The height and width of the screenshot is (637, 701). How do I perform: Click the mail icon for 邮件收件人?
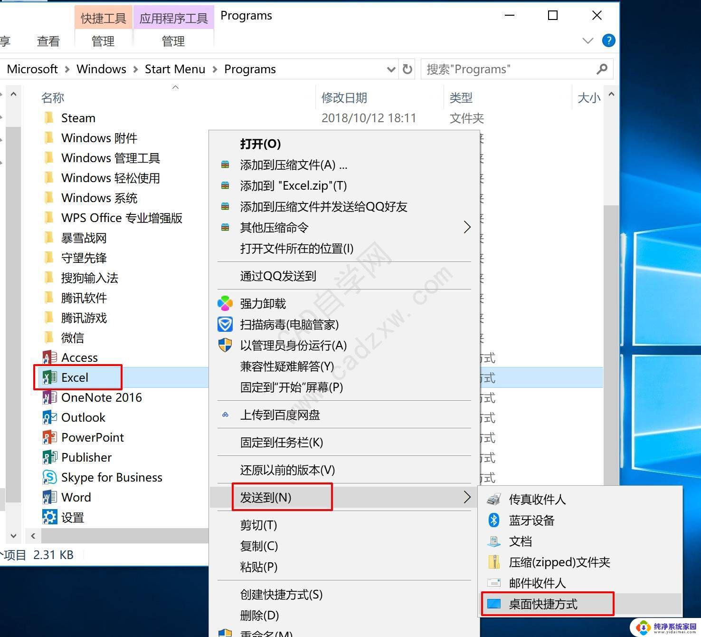tap(494, 583)
